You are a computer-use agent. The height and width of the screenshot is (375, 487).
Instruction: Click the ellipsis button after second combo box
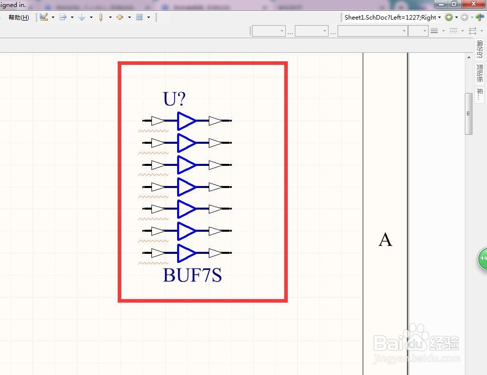(333, 32)
